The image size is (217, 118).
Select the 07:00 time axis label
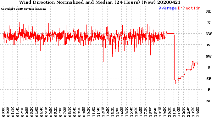point(60,112)
